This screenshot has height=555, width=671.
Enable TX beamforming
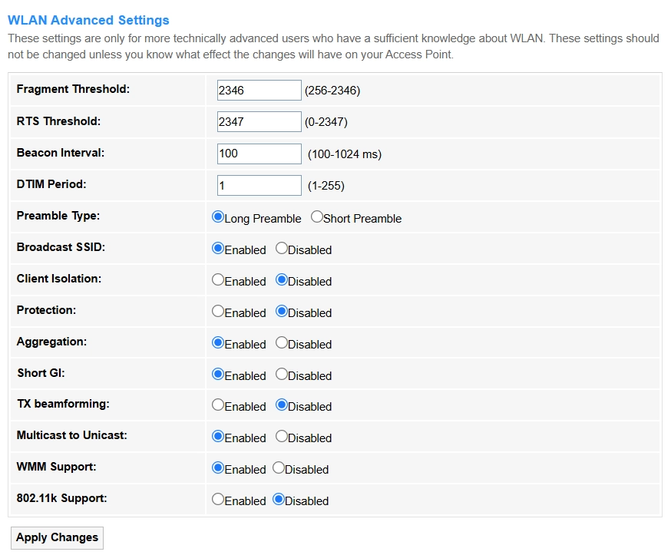pyautogui.click(x=218, y=405)
